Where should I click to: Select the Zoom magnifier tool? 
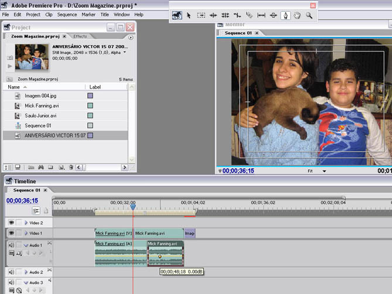click(x=309, y=15)
